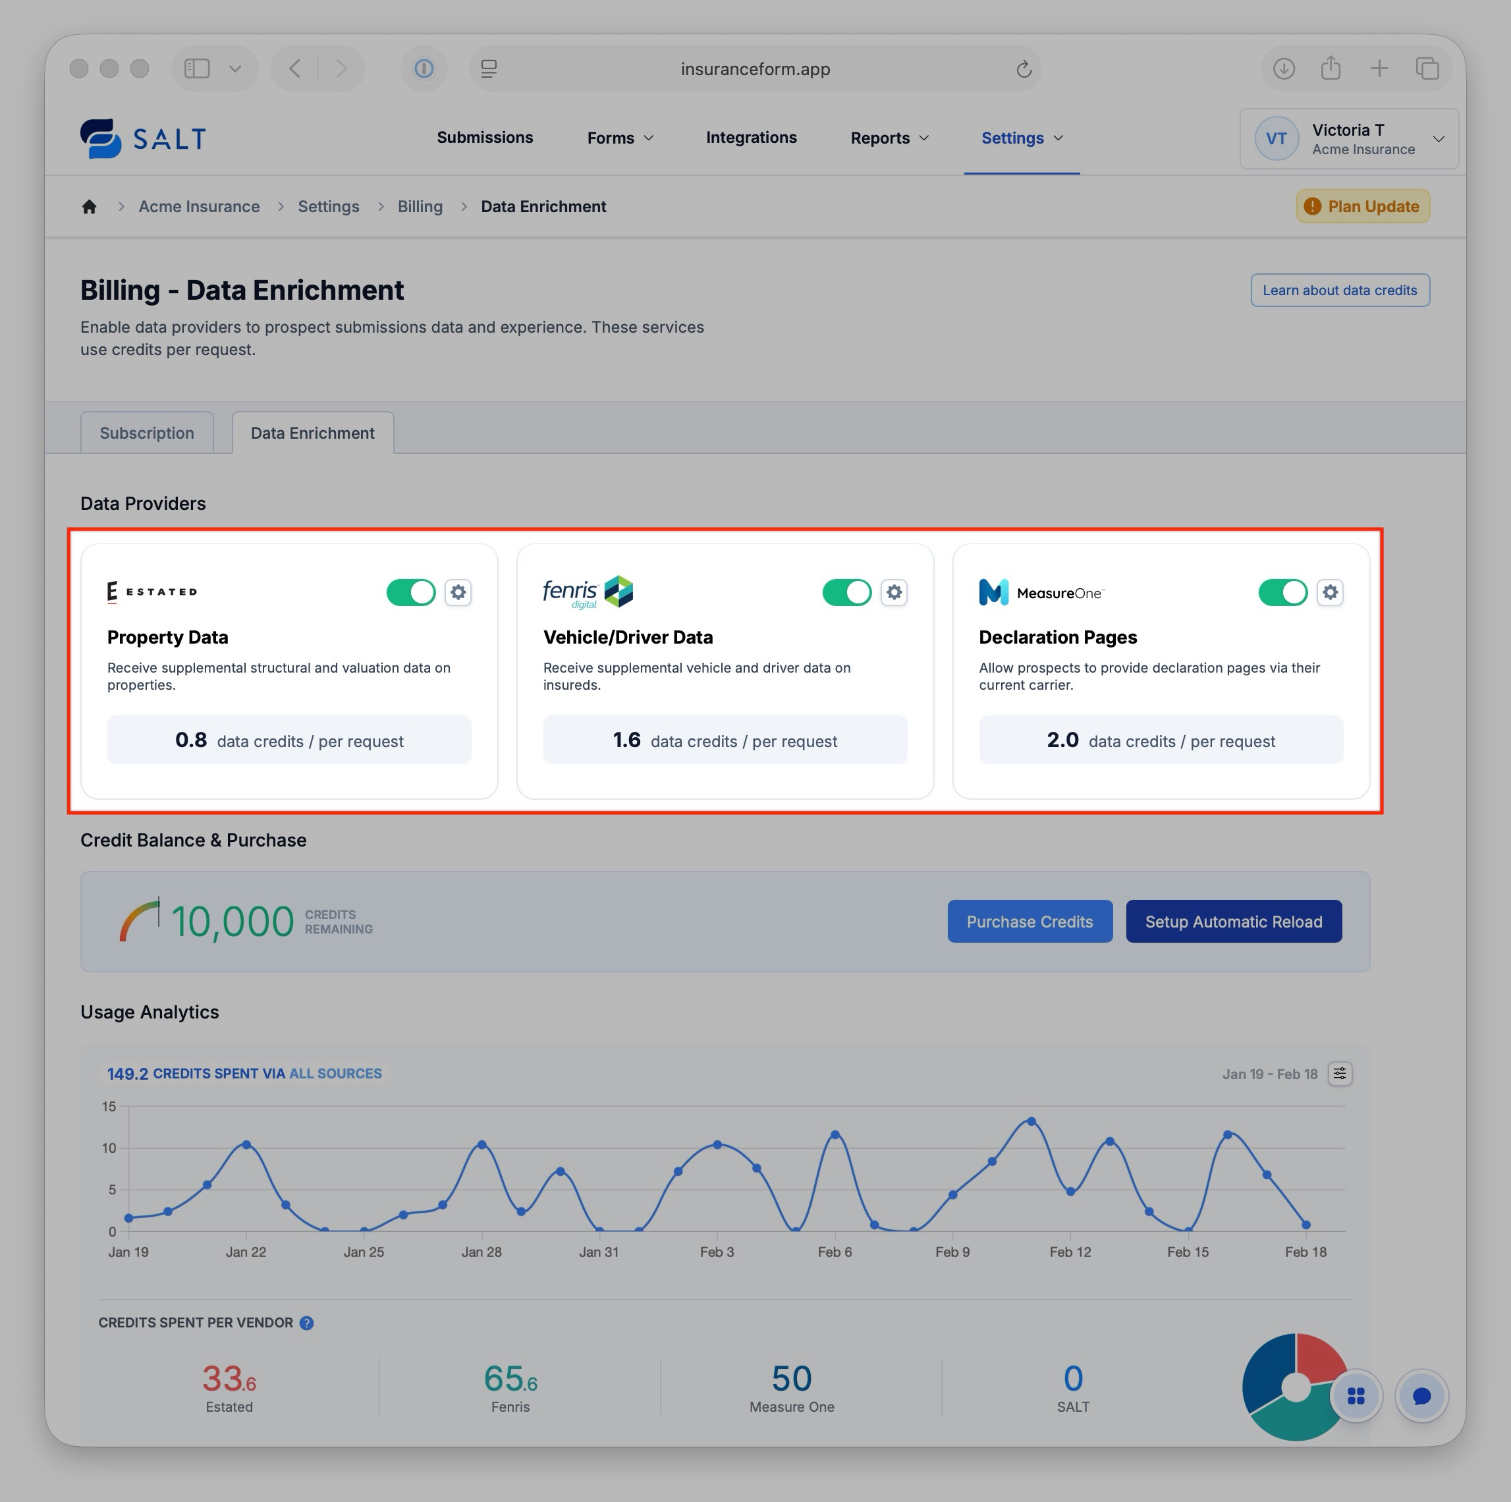This screenshot has width=1511, height=1502.
Task: Open the grid apps floating button
Action: [x=1356, y=1395]
